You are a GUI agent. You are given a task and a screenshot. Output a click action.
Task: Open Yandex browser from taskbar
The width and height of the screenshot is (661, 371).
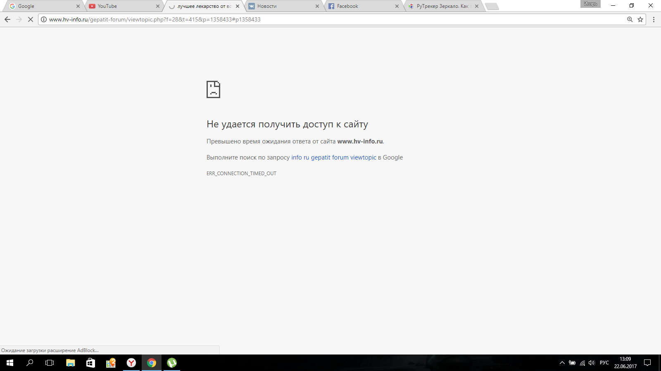coord(131,363)
